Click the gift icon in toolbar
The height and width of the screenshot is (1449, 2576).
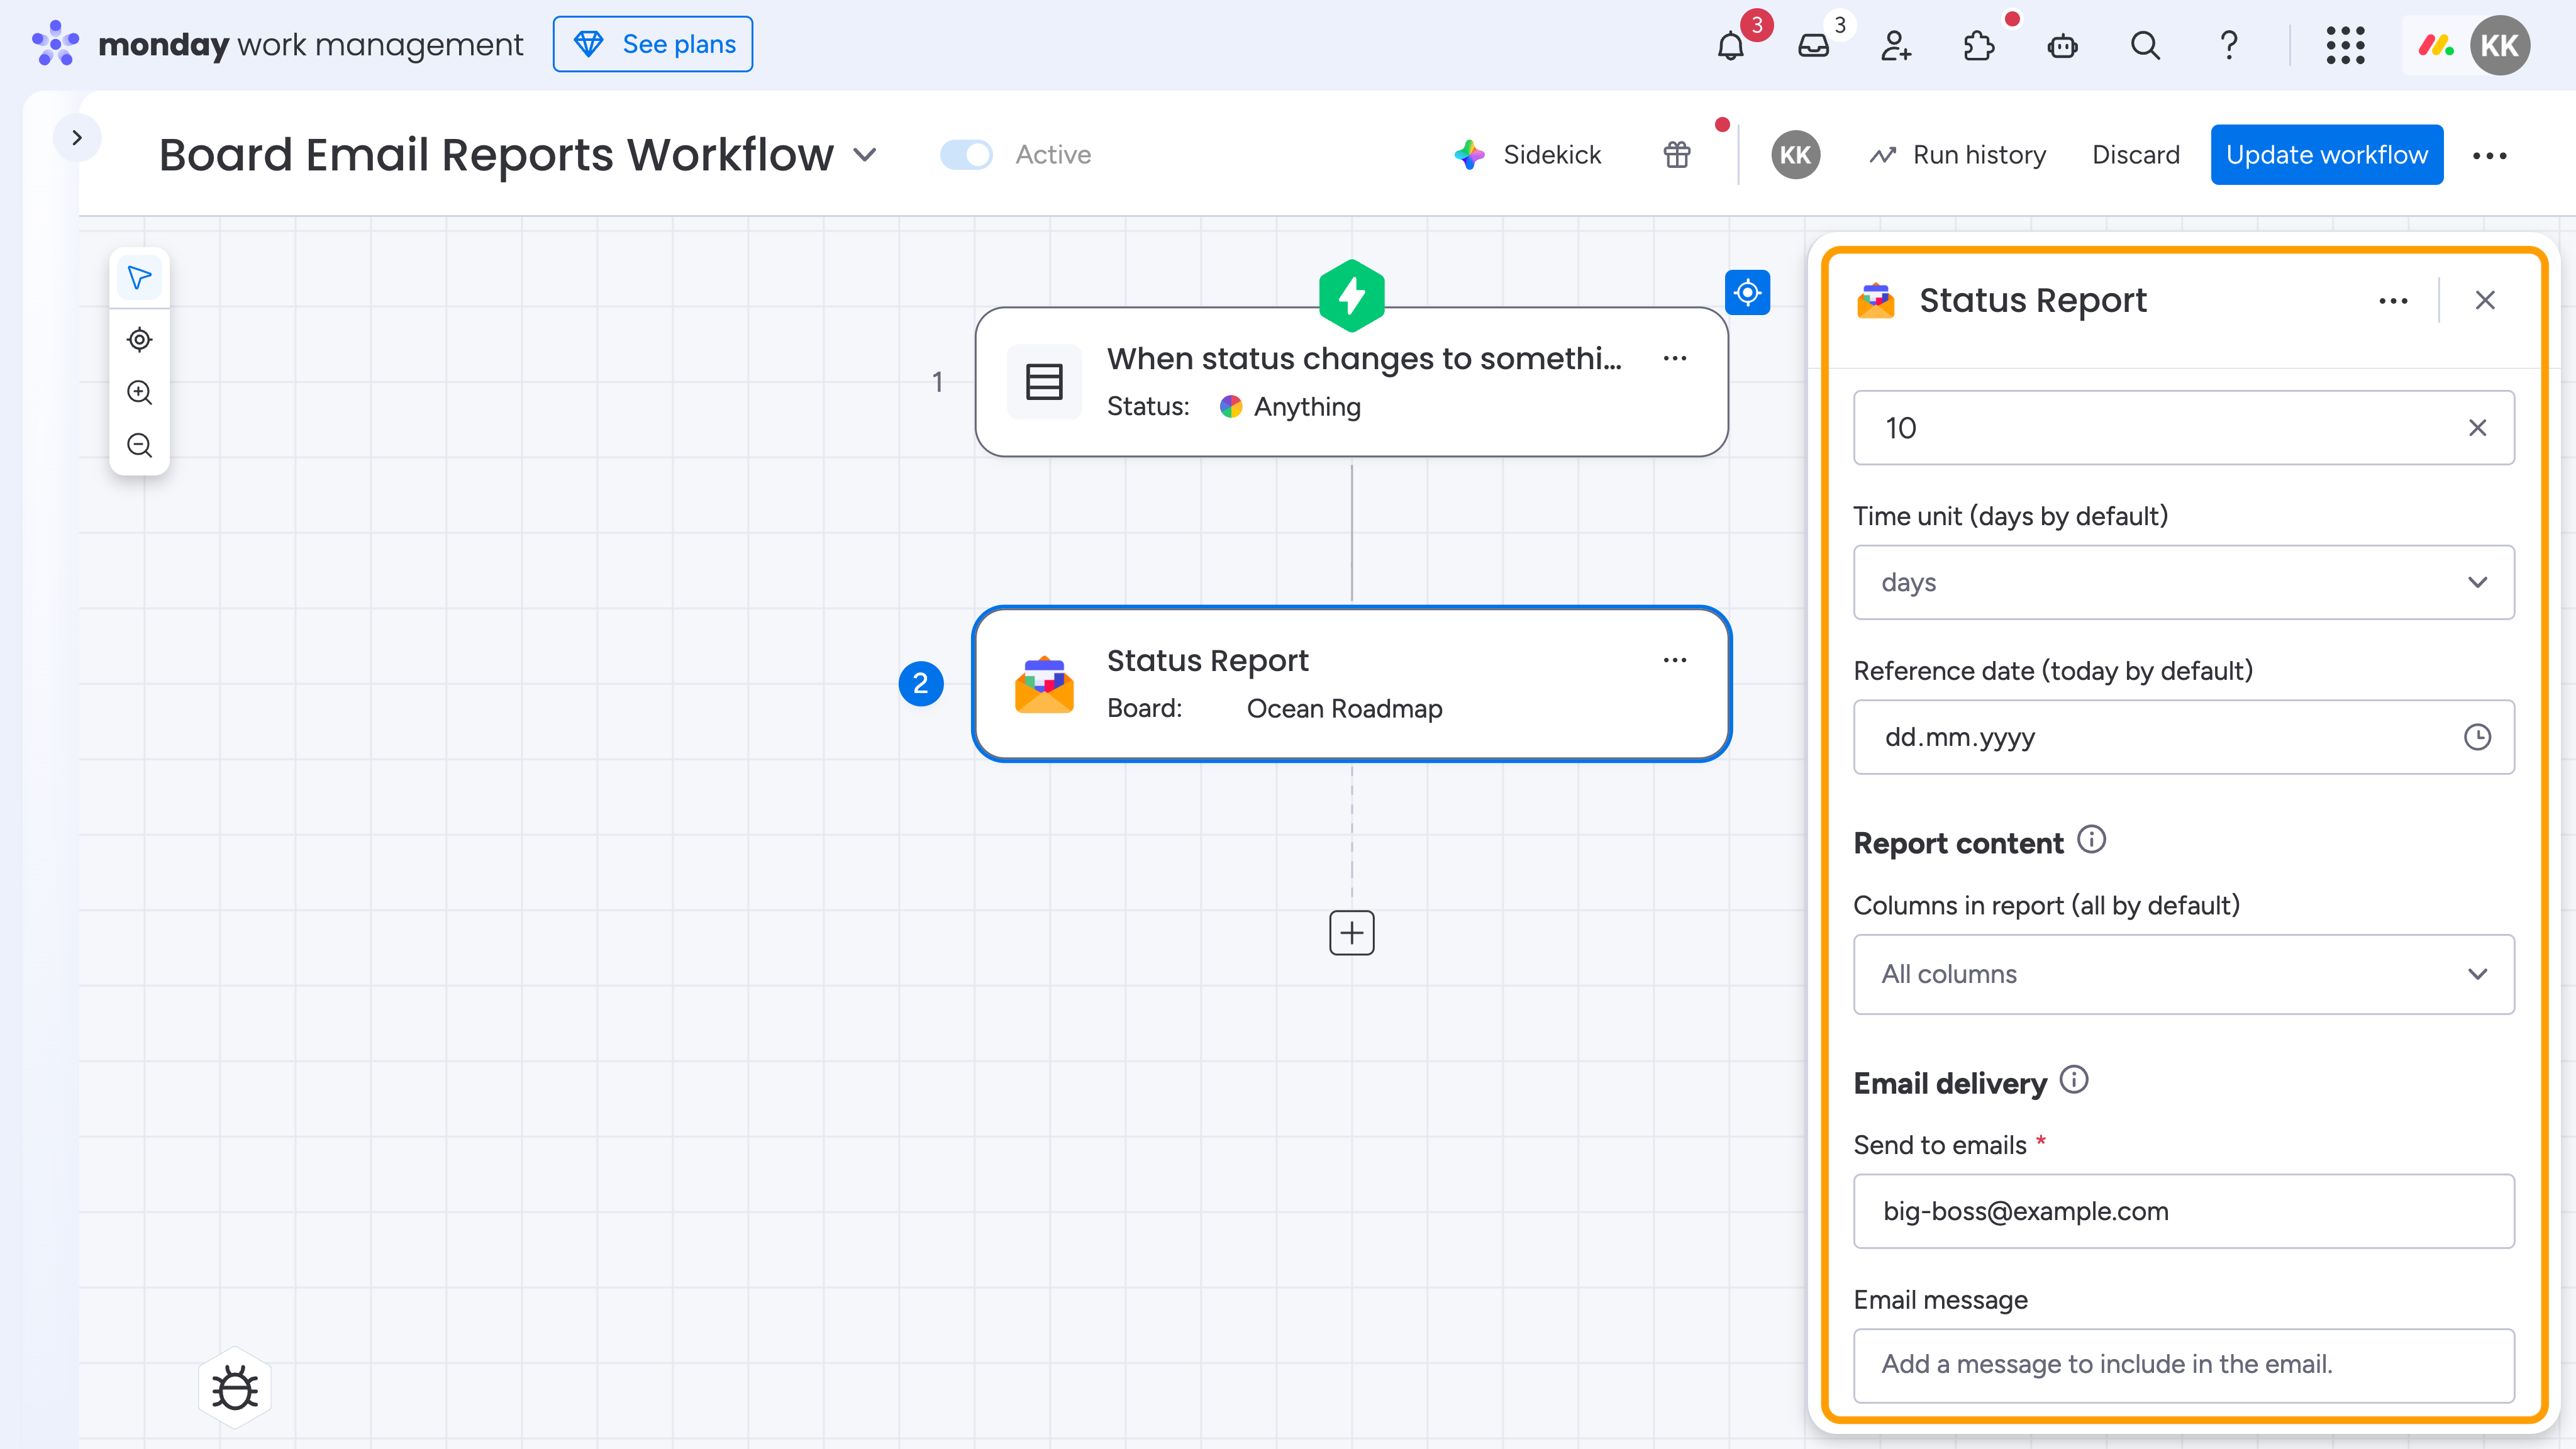[1677, 155]
